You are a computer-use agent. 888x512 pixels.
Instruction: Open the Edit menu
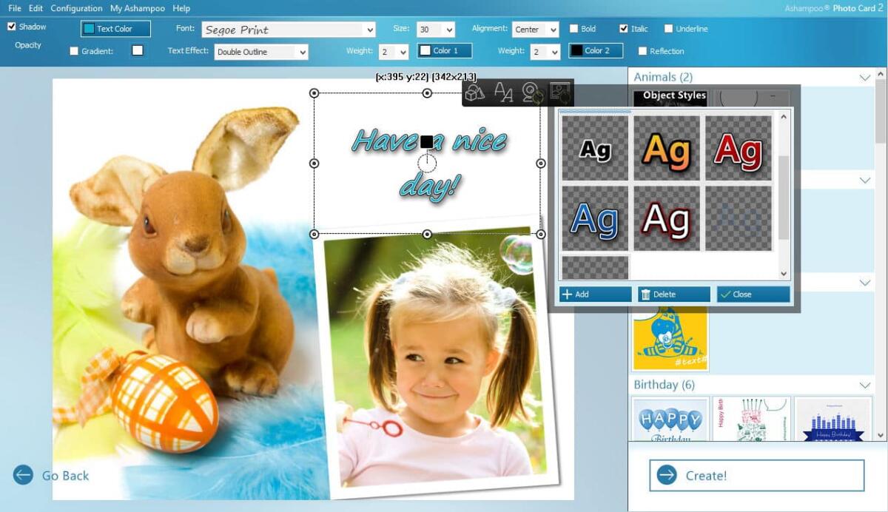pyautogui.click(x=35, y=8)
